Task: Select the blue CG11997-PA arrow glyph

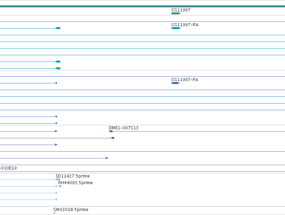Action: tap(175, 83)
